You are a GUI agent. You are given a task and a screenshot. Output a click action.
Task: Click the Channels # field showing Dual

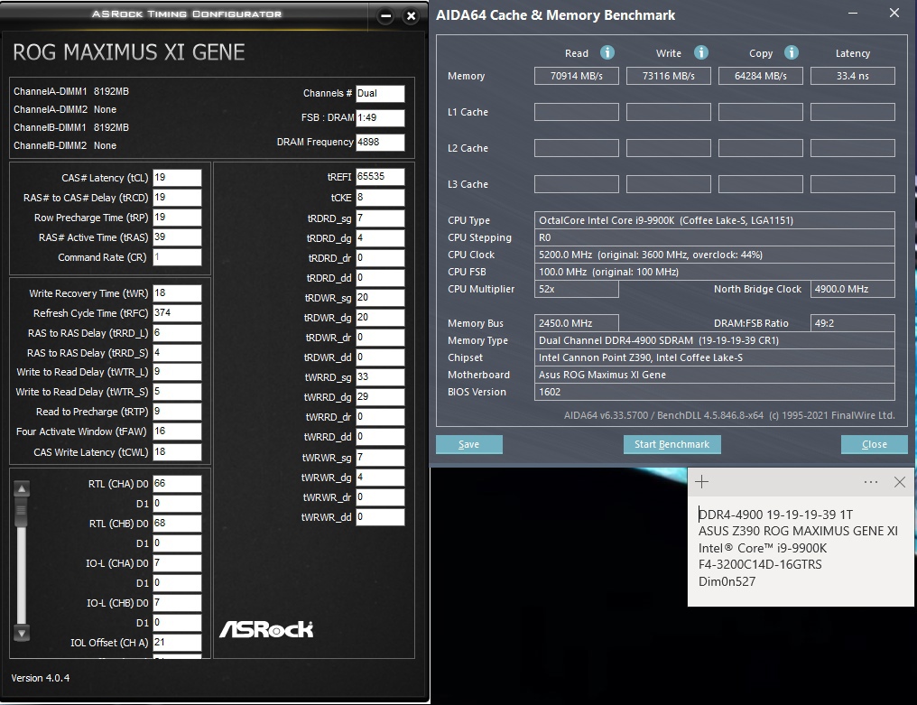click(x=380, y=94)
